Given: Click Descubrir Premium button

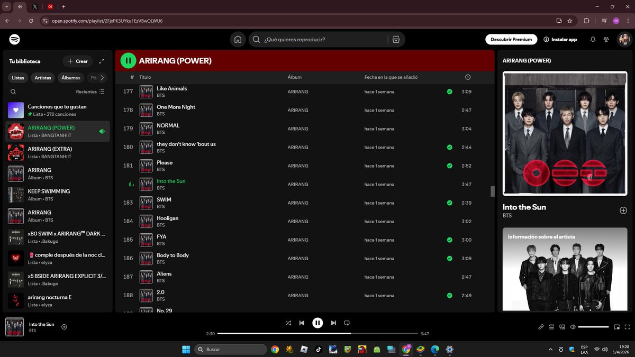Looking at the screenshot, I should click(x=511, y=40).
